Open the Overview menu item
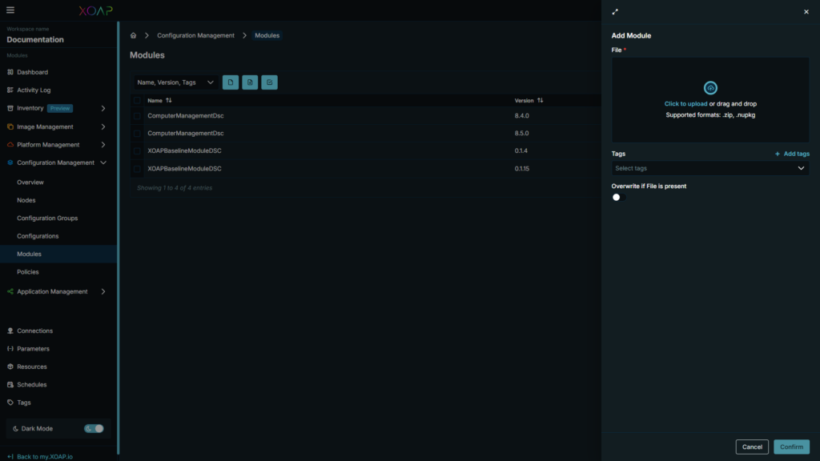 click(x=30, y=182)
